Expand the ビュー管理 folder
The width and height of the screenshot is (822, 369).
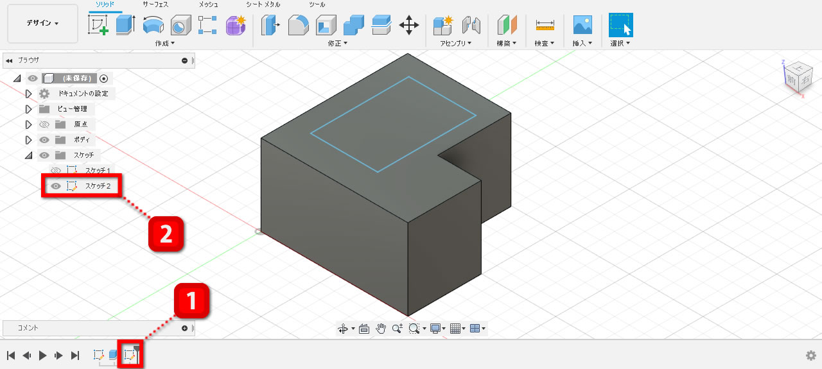click(28, 109)
